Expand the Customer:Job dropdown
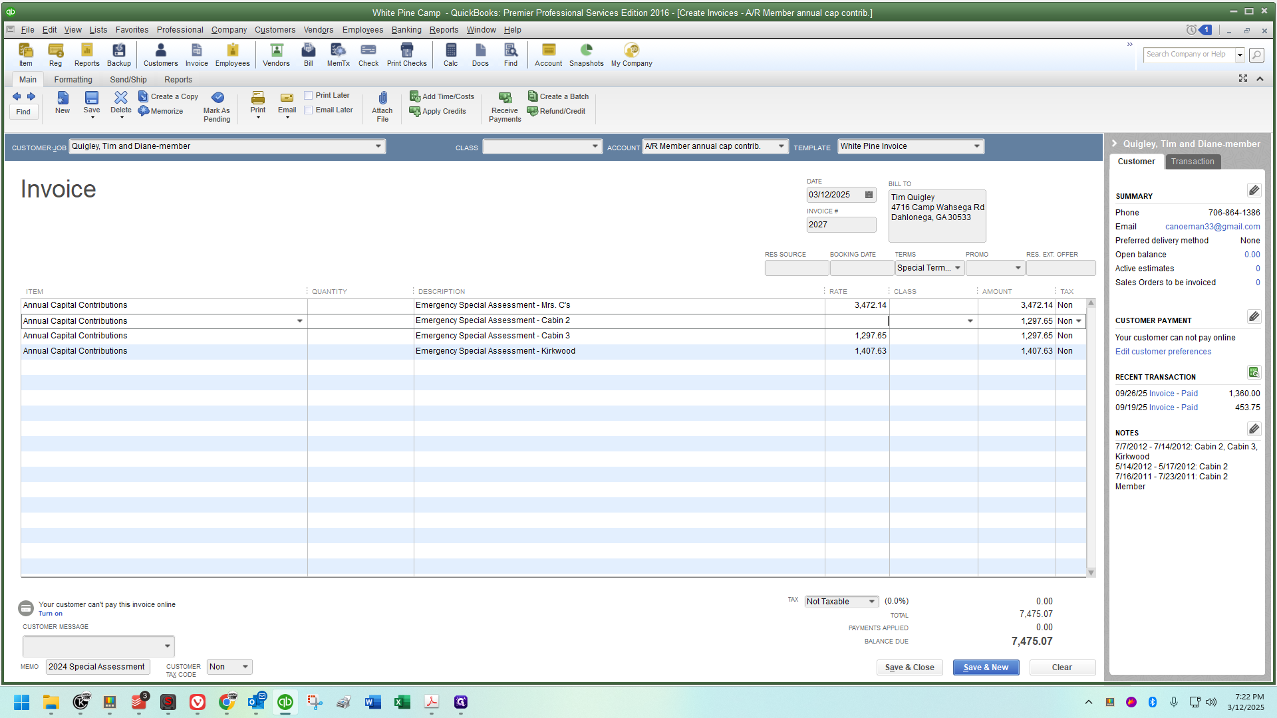The height and width of the screenshot is (718, 1277). click(378, 146)
